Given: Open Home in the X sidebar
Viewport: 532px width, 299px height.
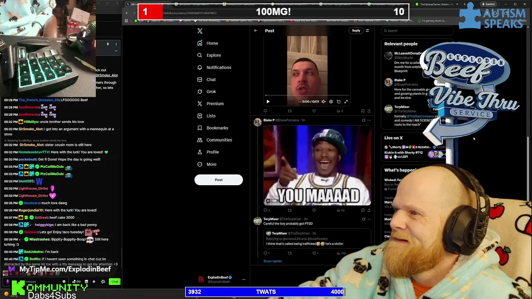Looking at the screenshot, I should tap(208, 43).
